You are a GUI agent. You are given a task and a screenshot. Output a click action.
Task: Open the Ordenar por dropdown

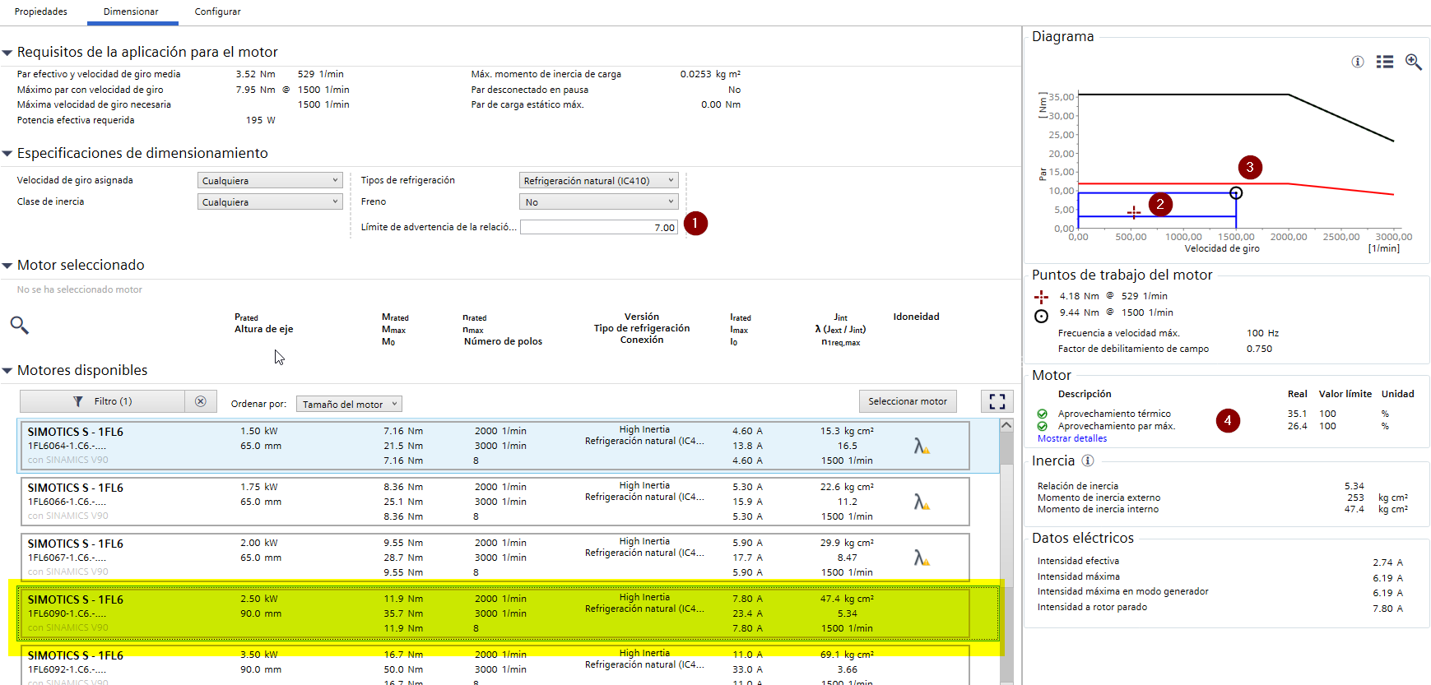click(349, 404)
